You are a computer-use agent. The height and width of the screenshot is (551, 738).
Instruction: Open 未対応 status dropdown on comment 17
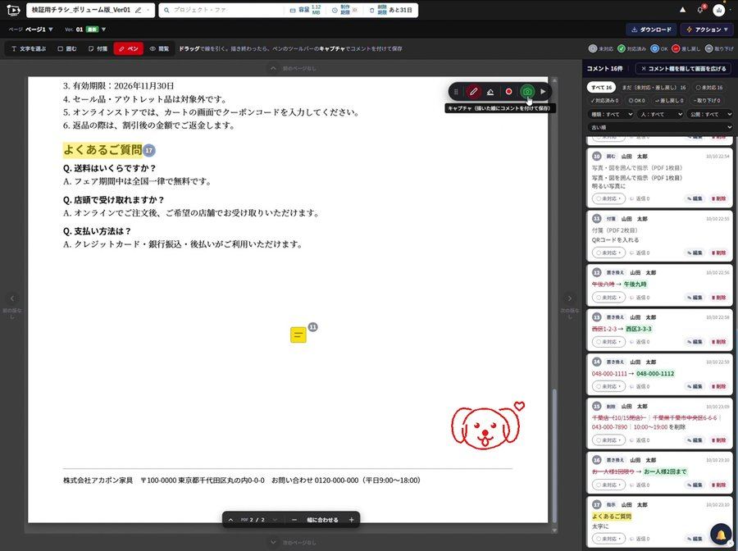(608, 539)
